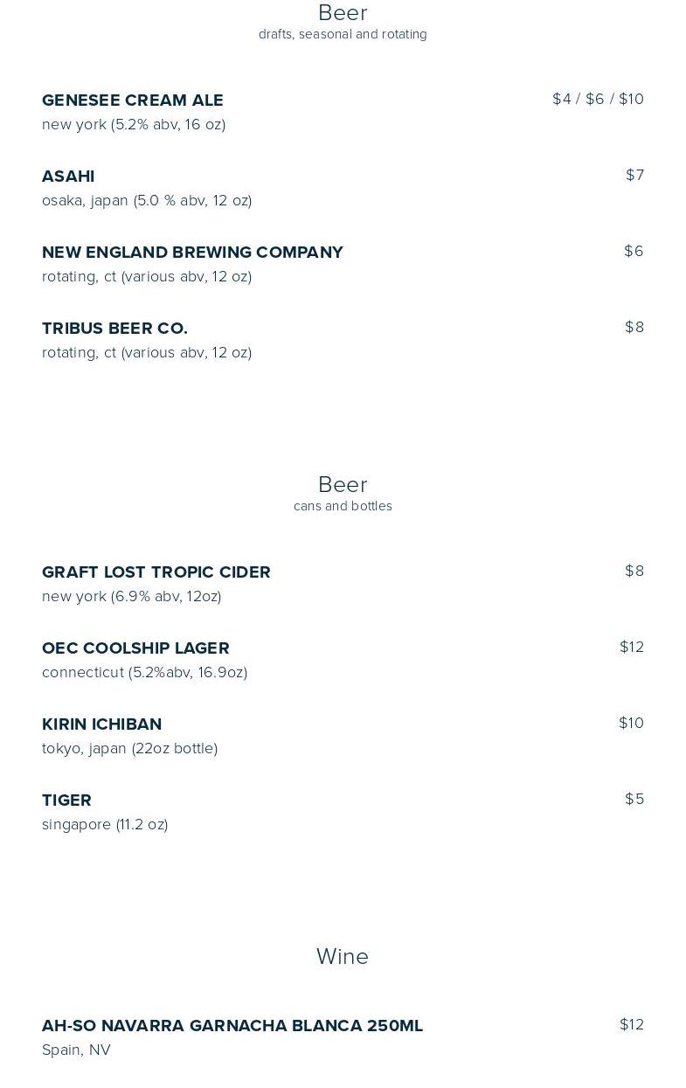This screenshot has height=1088, width=686.
Task: Click the "tokyo, japan (22oz bottle)" description
Action: 129,749
